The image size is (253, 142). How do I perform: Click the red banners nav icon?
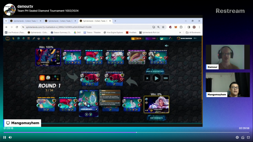click(44, 38)
